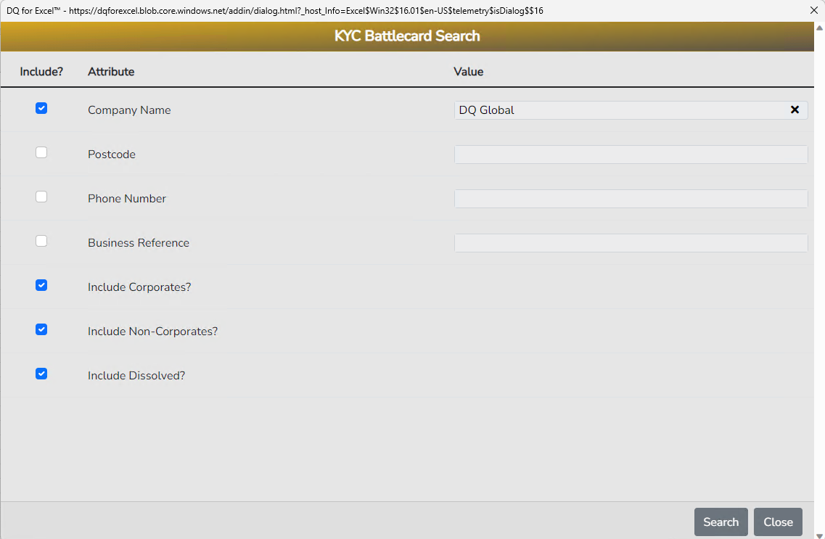Image resolution: width=825 pixels, height=539 pixels.
Task: Click the Attribute column header
Action: point(111,72)
